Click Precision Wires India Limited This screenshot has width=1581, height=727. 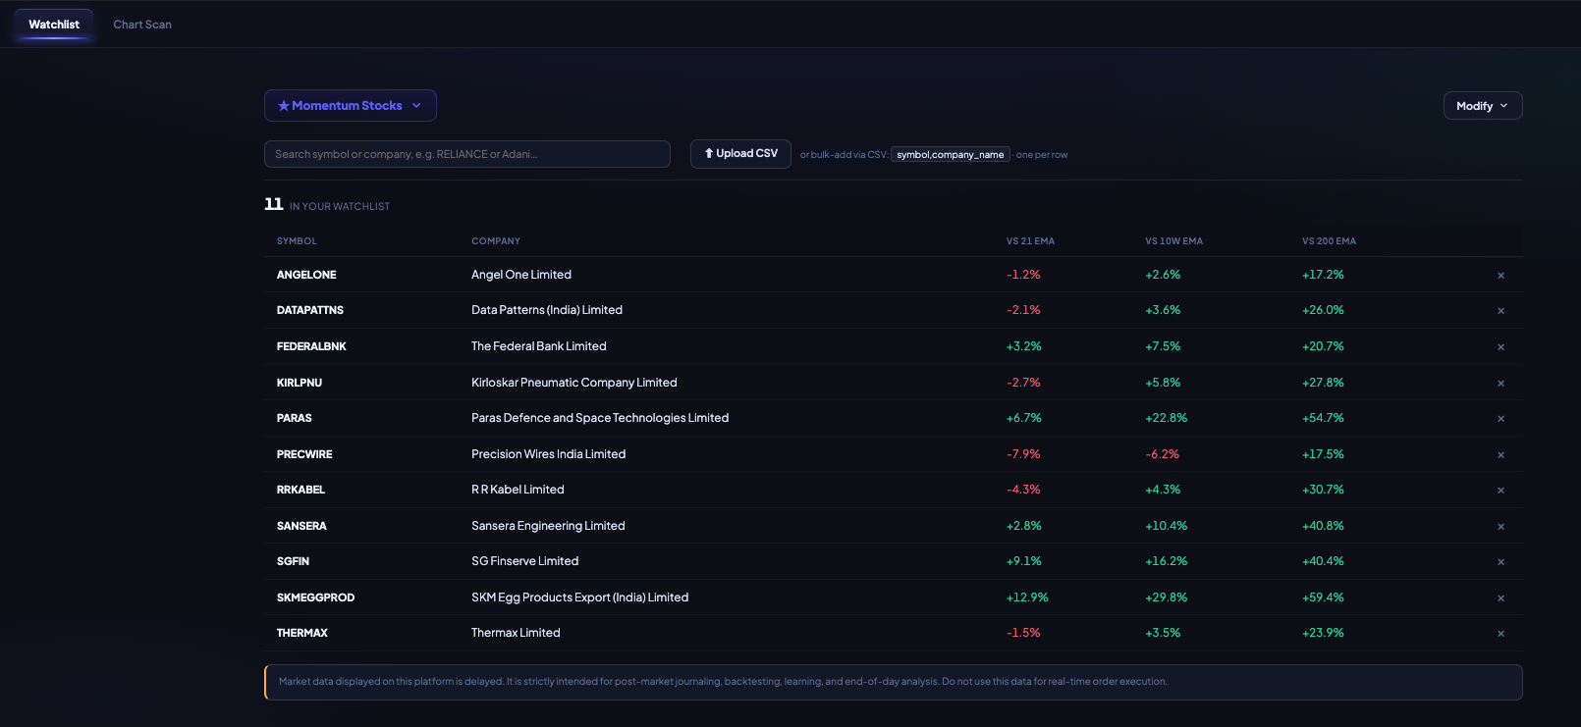tap(548, 454)
